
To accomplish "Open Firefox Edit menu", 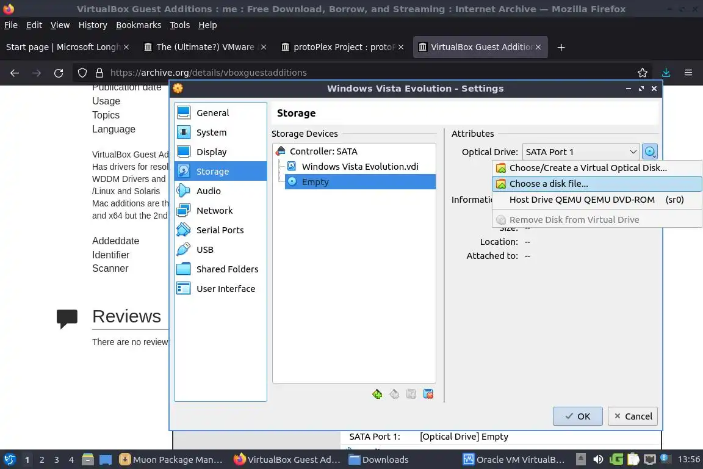I will 34,25.
